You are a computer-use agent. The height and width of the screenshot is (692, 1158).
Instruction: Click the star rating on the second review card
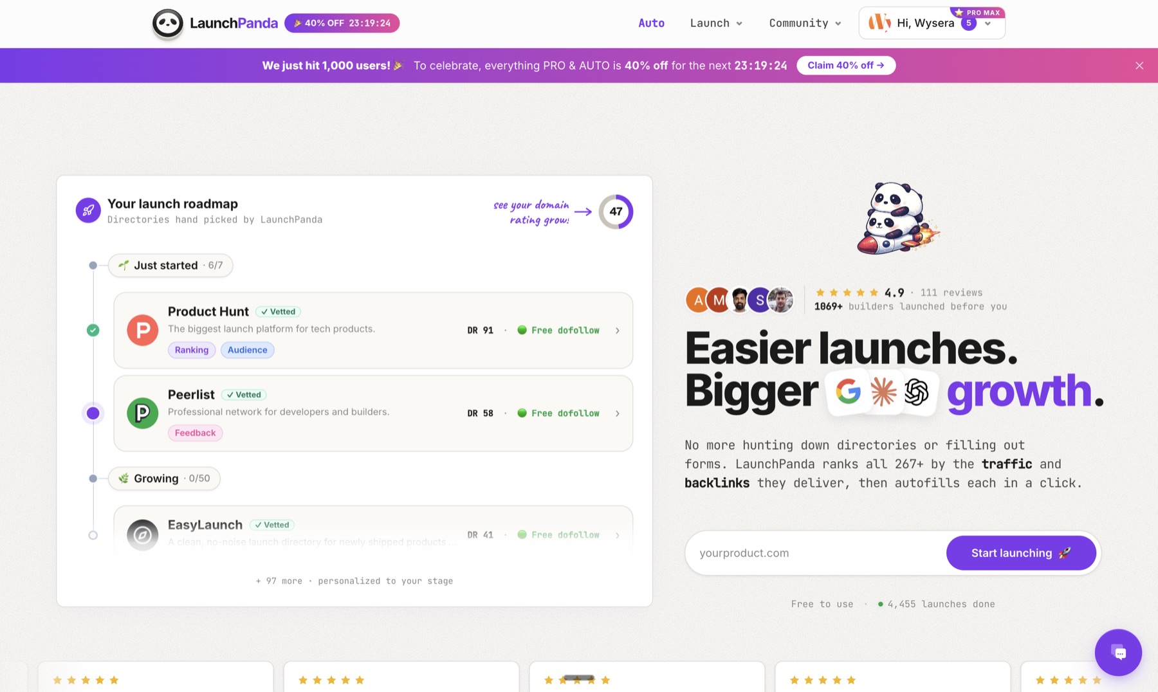click(331, 680)
